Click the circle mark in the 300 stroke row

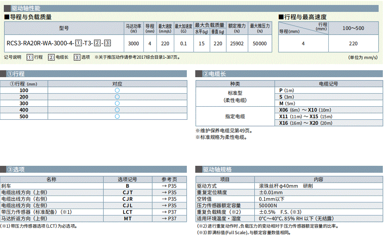pyautogui.click(x=117, y=103)
